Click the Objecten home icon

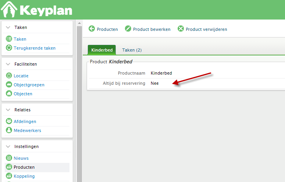(x=9, y=93)
